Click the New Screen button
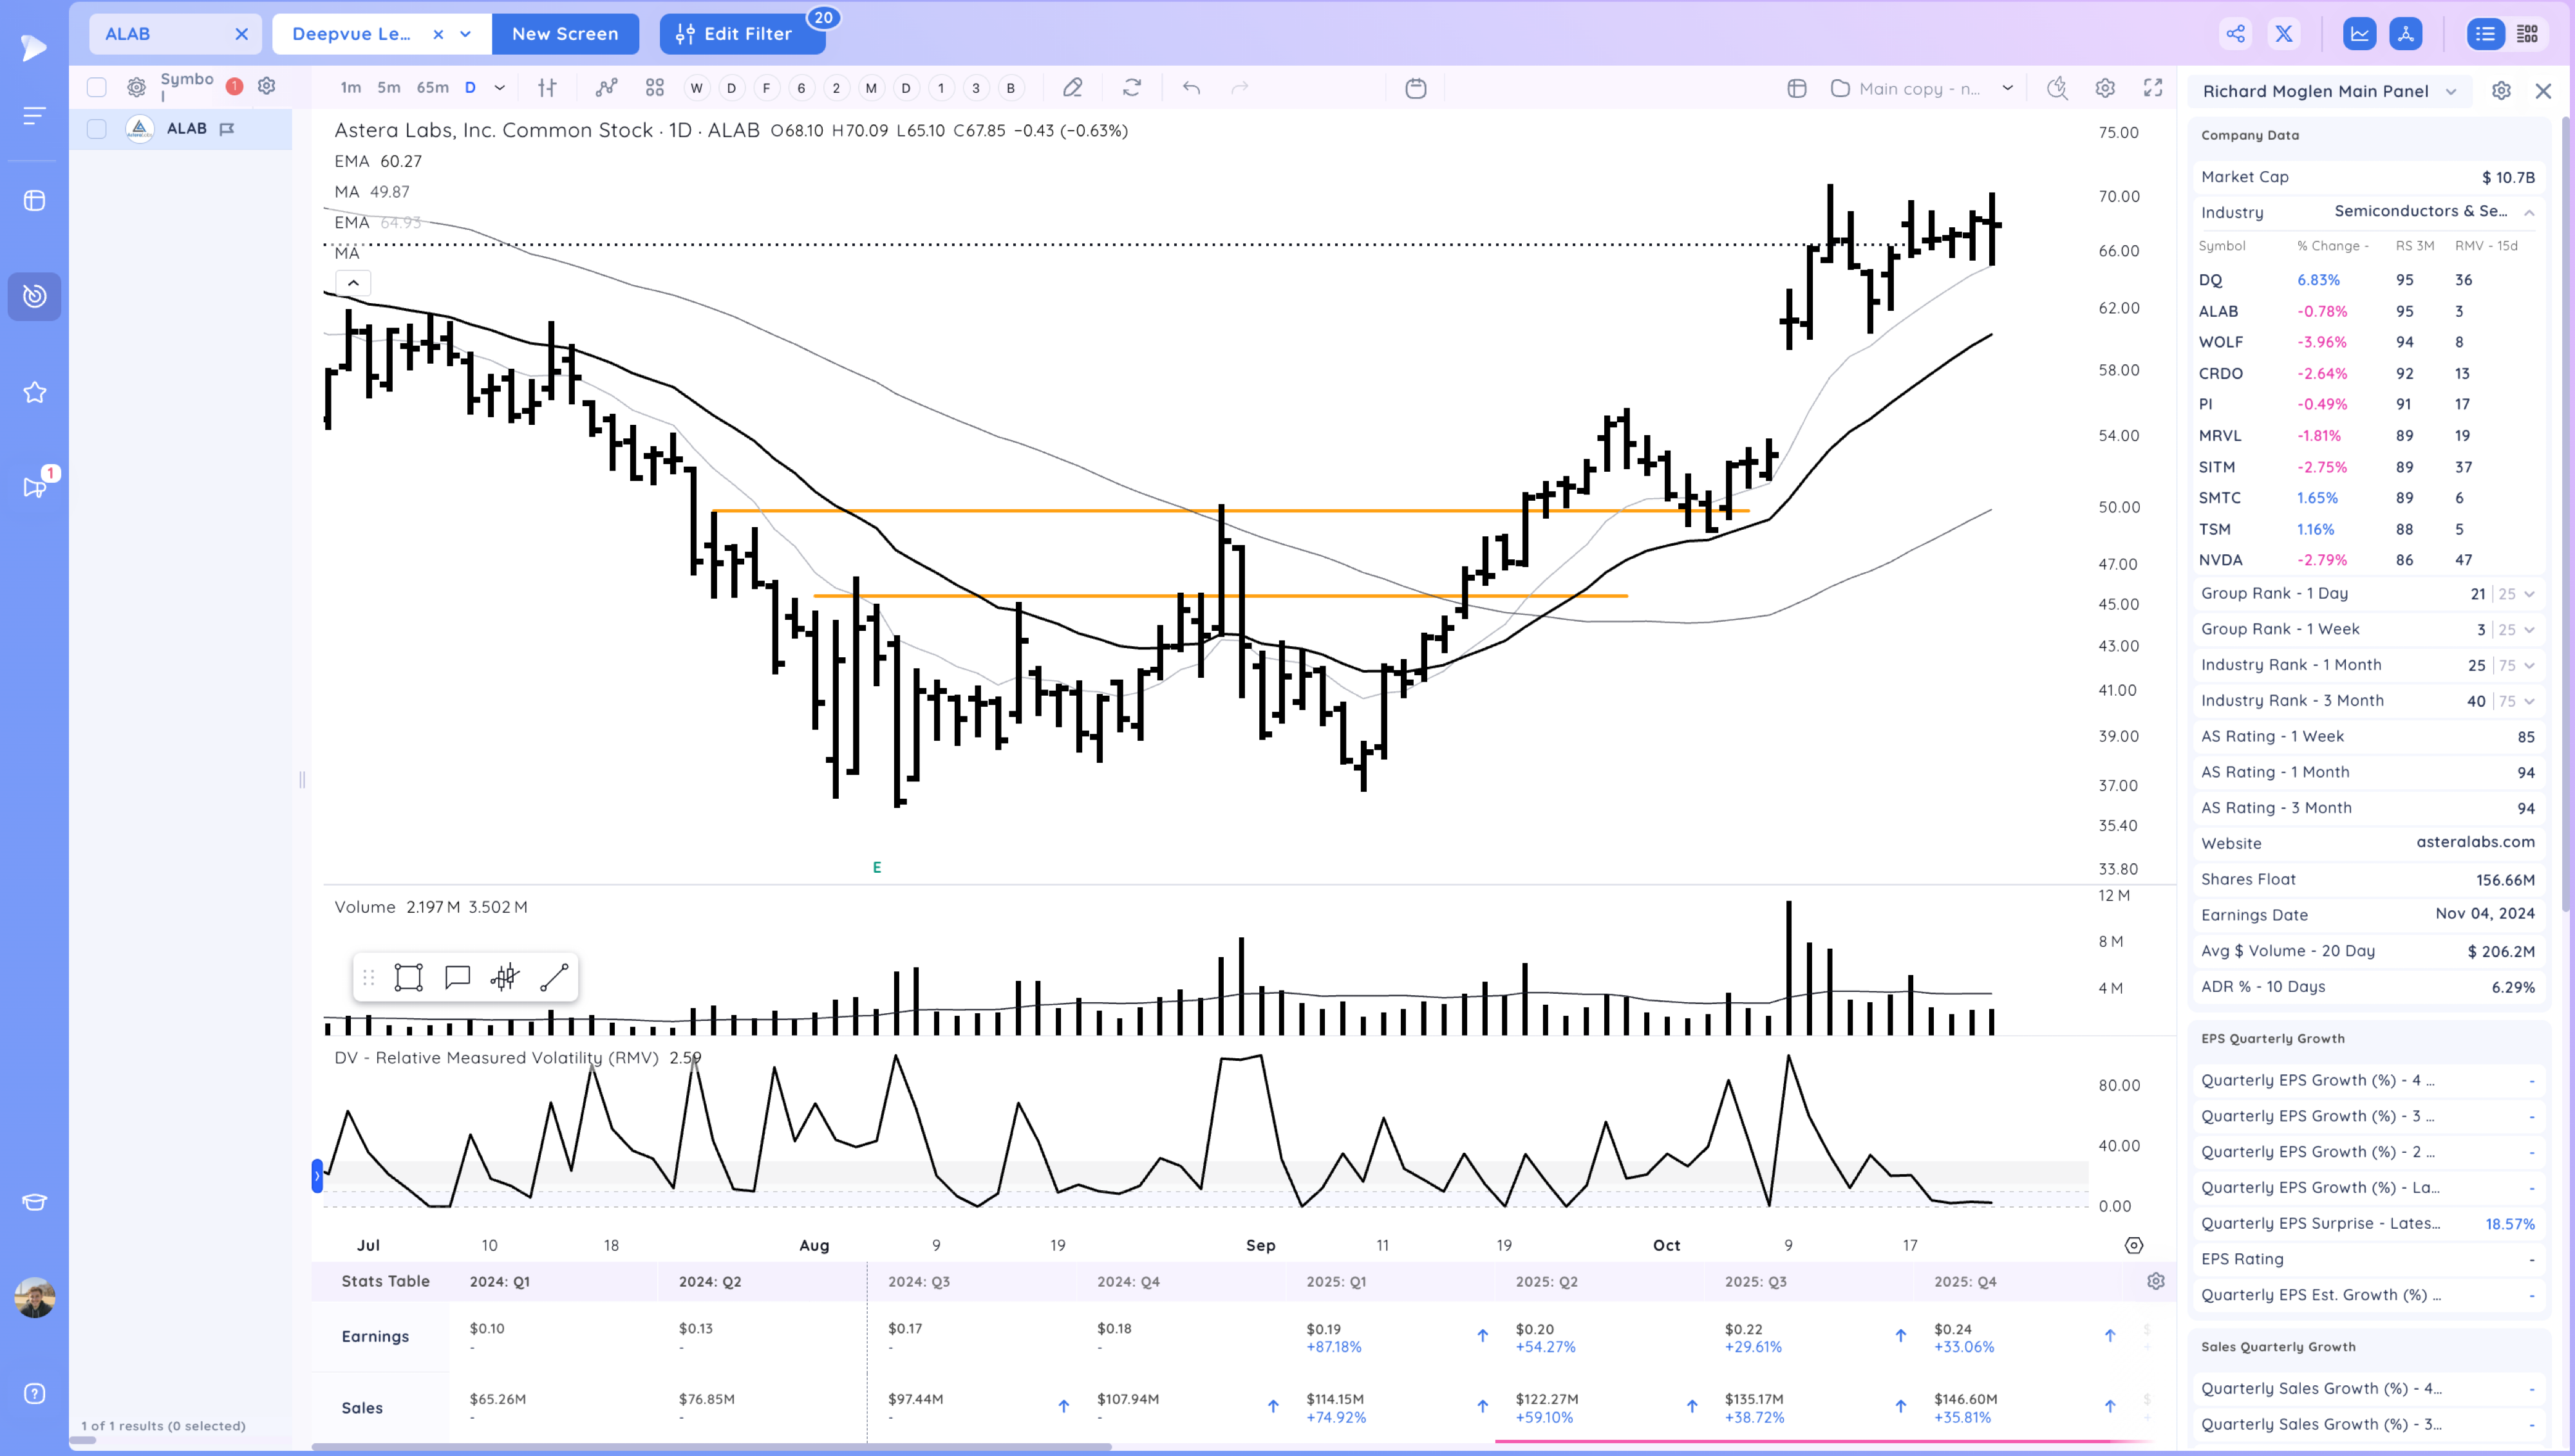Image resolution: width=2575 pixels, height=1456 pixels. pyautogui.click(x=565, y=33)
